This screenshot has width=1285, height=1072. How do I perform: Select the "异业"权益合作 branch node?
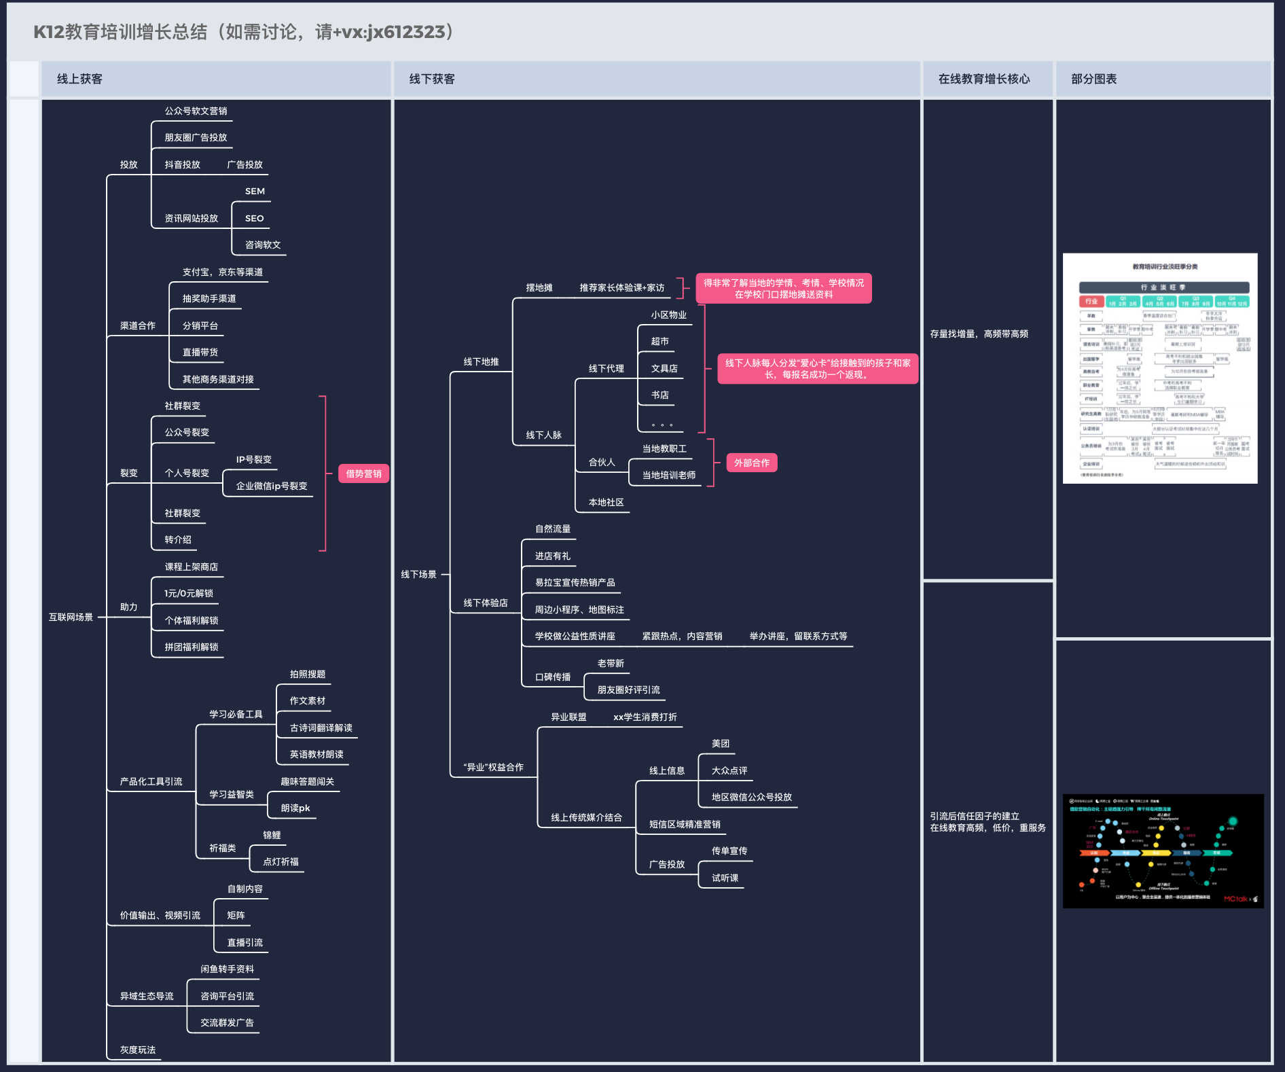(x=493, y=767)
